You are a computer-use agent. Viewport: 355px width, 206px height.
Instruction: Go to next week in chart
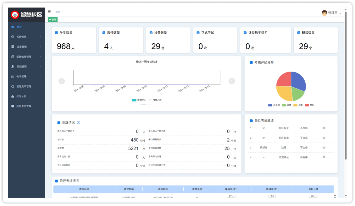click(232, 81)
